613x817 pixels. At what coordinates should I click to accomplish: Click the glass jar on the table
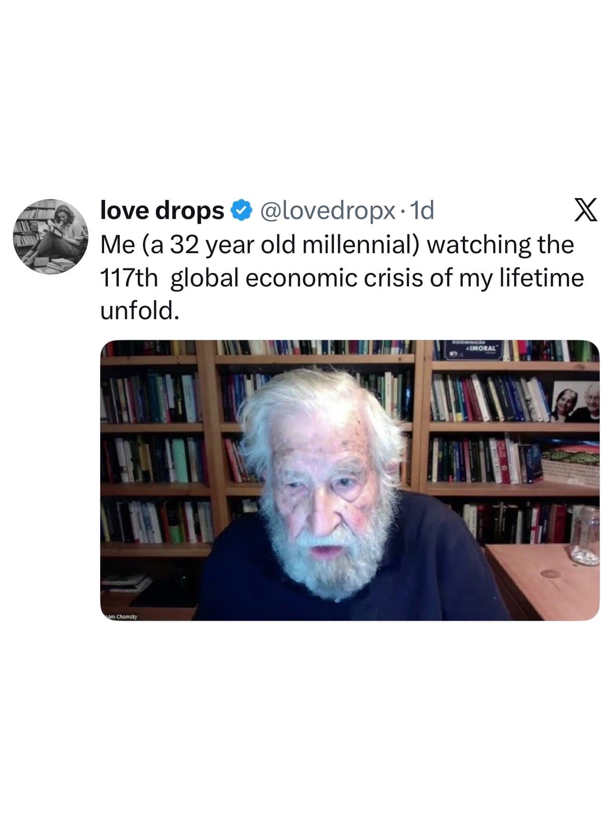coord(584,535)
